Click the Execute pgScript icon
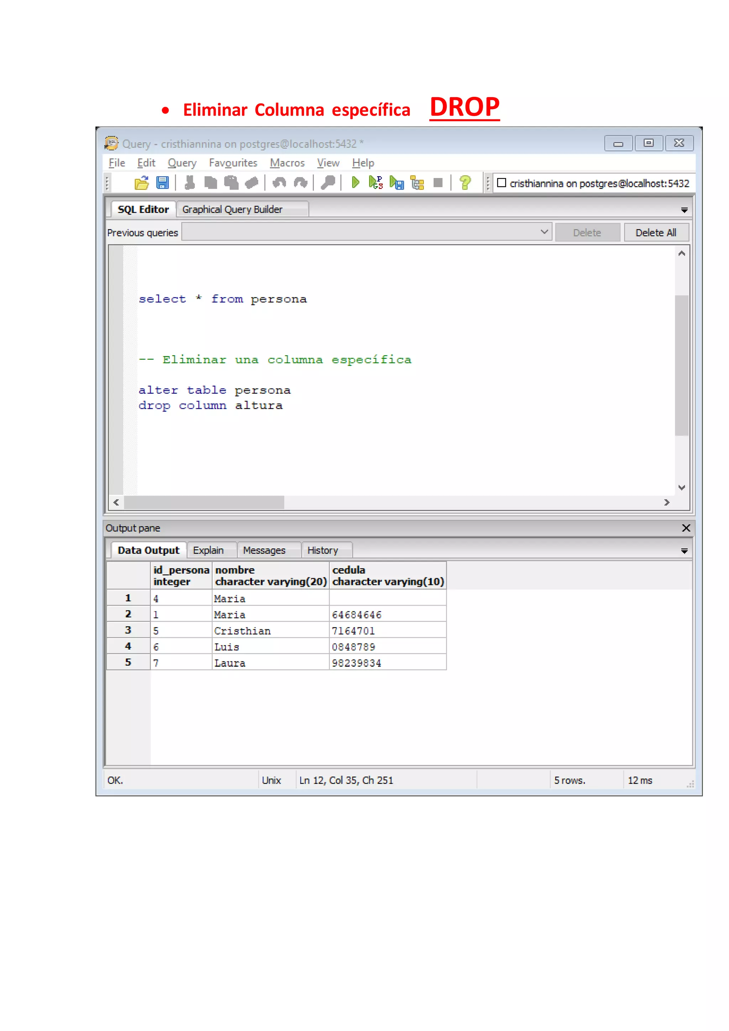 point(376,183)
